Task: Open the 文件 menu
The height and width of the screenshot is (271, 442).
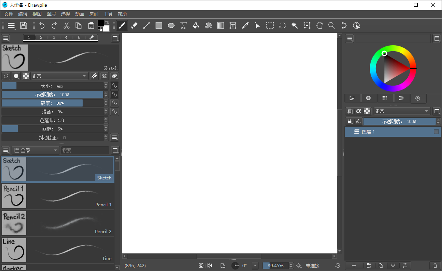Action: point(9,14)
